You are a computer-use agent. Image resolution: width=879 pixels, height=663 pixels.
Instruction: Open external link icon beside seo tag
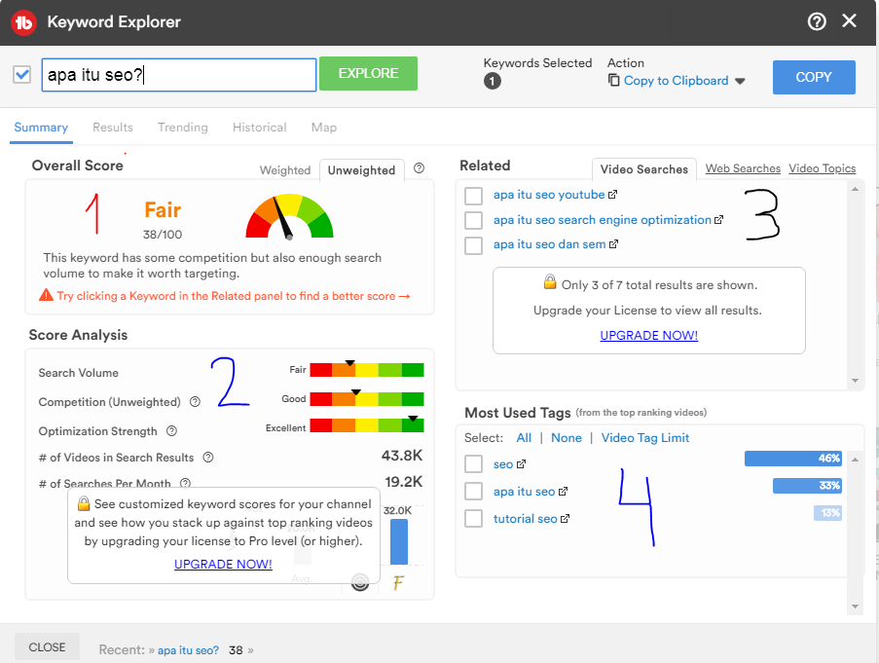[x=522, y=464]
